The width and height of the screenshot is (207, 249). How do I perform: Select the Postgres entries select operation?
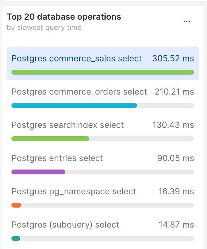pos(57,158)
